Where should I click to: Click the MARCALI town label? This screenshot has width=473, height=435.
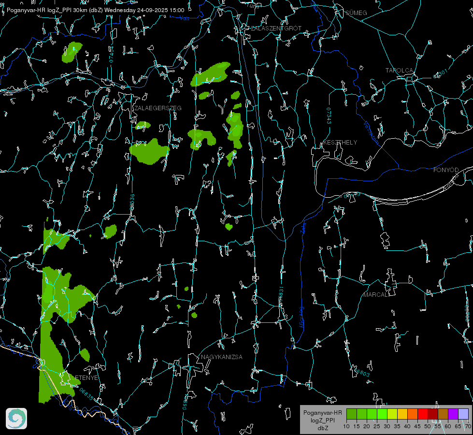[x=377, y=295]
